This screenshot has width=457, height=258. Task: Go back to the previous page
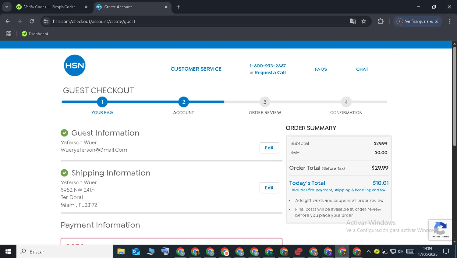[8, 21]
